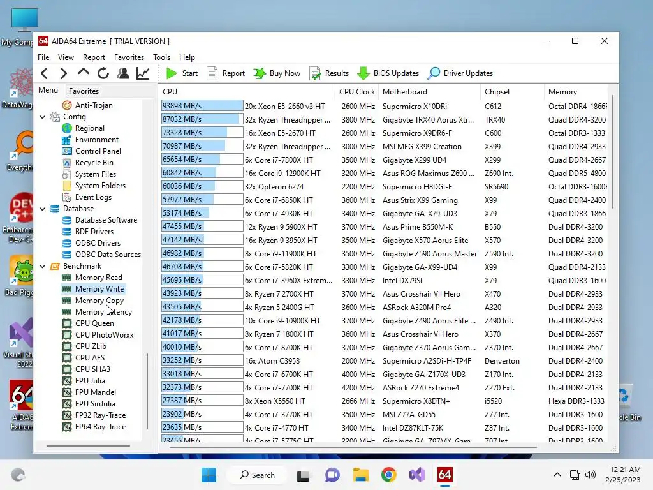The width and height of the screenshot is (653, 490).
Task: Click BIOS Updates in the toolbar
Action: click(388, 73)
